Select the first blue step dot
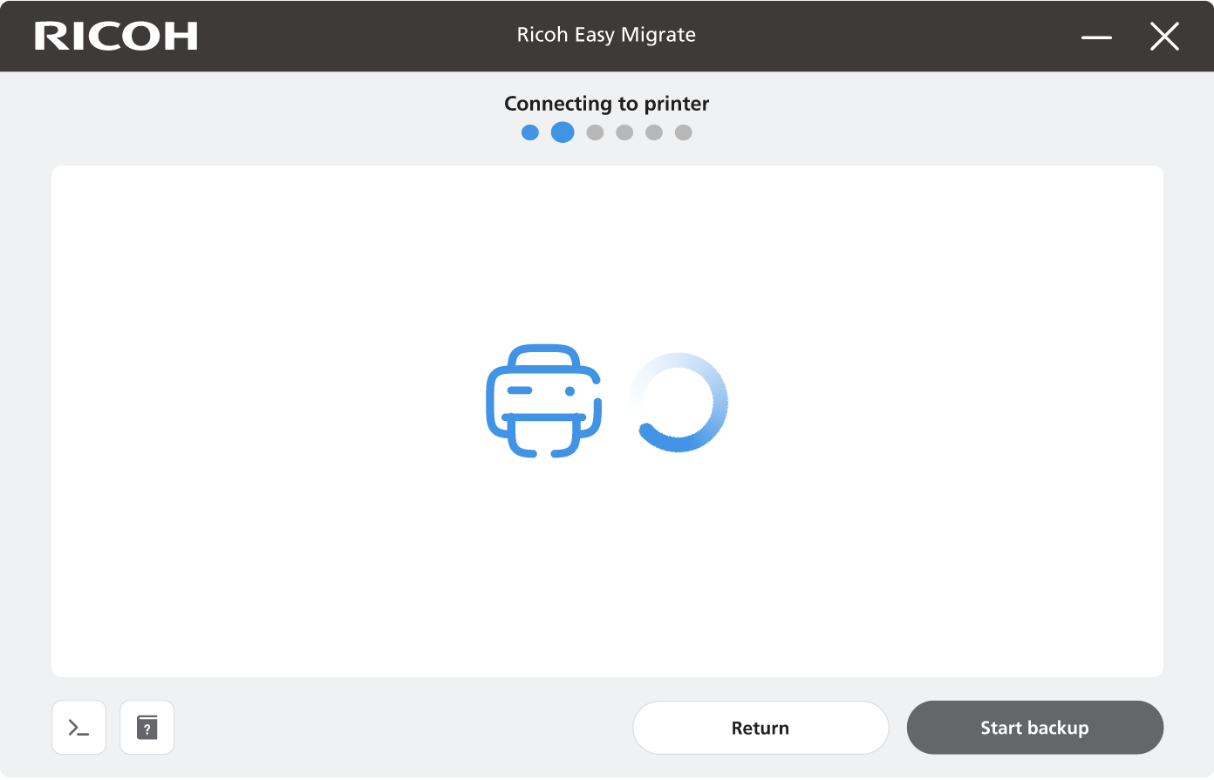This screenshot has height=780, width=1214. 530,132
